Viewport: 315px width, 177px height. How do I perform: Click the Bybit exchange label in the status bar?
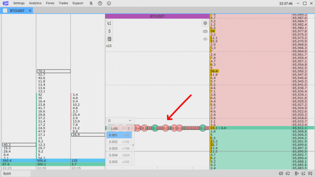point(8,174)
